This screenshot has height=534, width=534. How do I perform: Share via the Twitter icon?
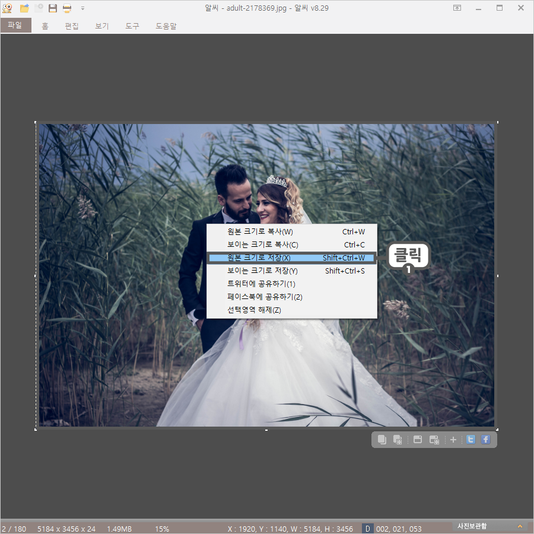pyautogui.click(x=471, y=440)
